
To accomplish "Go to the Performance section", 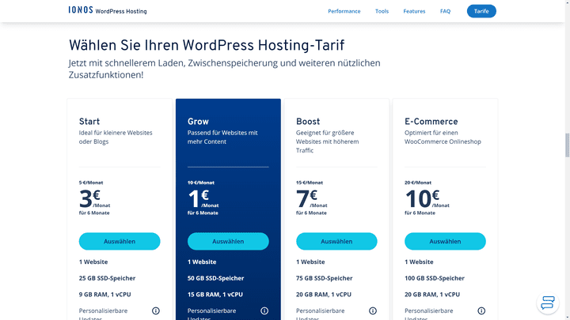I will click(344, 11).
